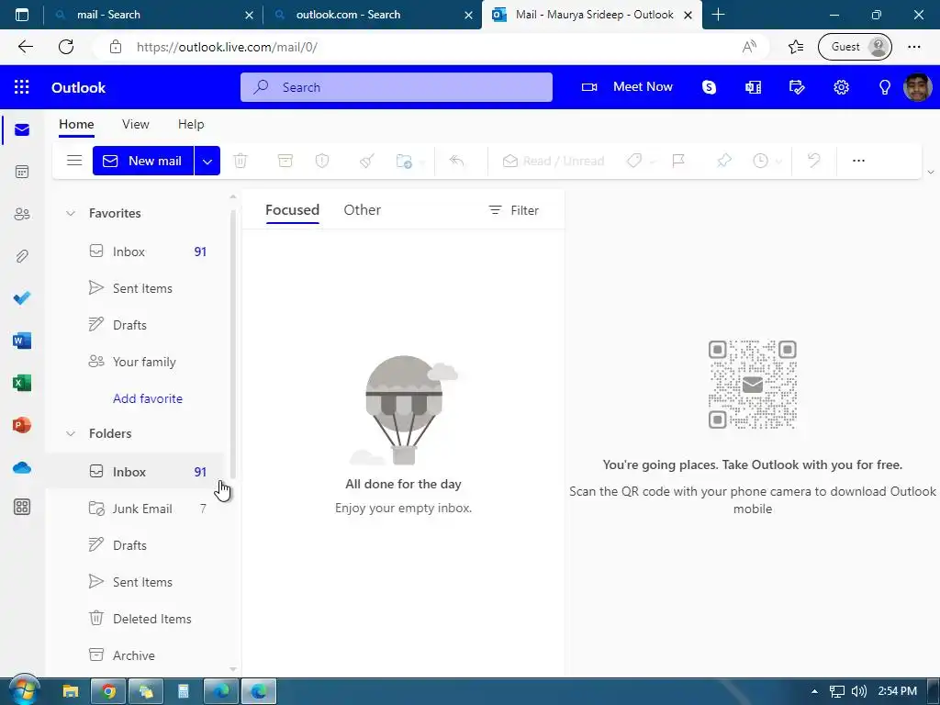The width and height of the screenshot is (940, 705).
Task: Toggle the hamburger navigation pane button
Action: click(x=74, y=161)
